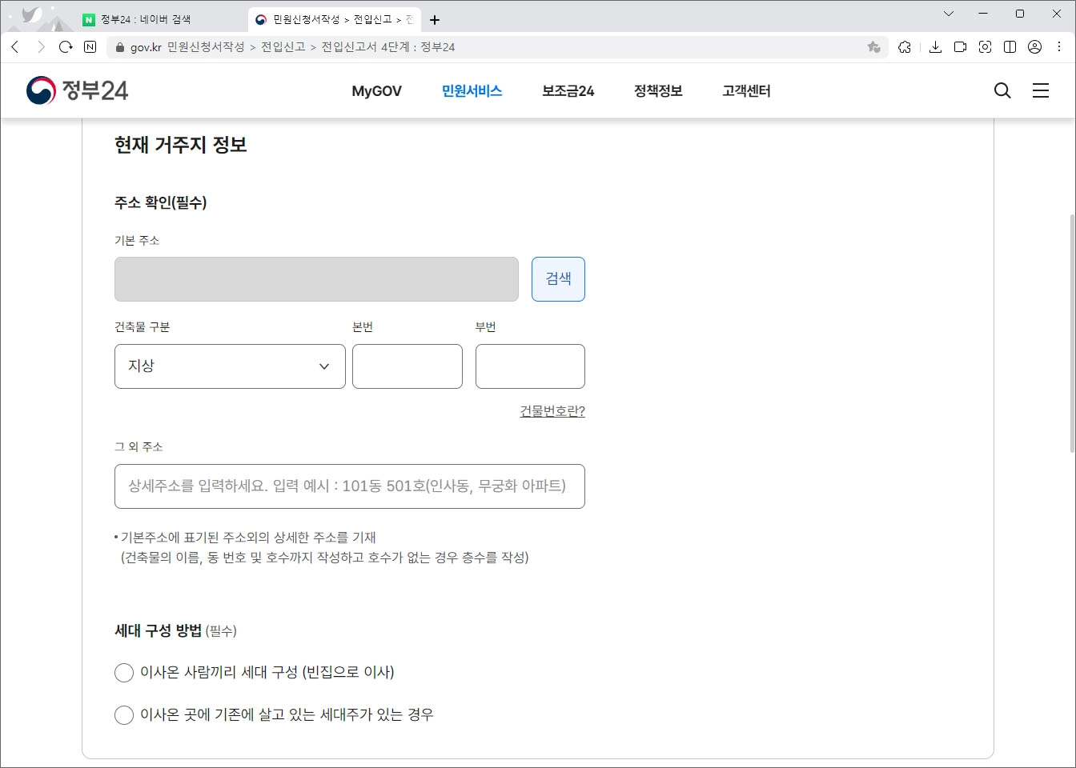Open the search magnifier icon

(x=1002, y=90)
